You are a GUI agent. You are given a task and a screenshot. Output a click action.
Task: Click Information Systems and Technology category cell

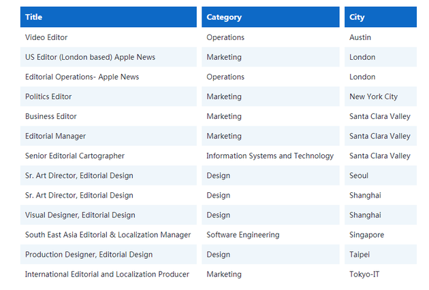270,156
